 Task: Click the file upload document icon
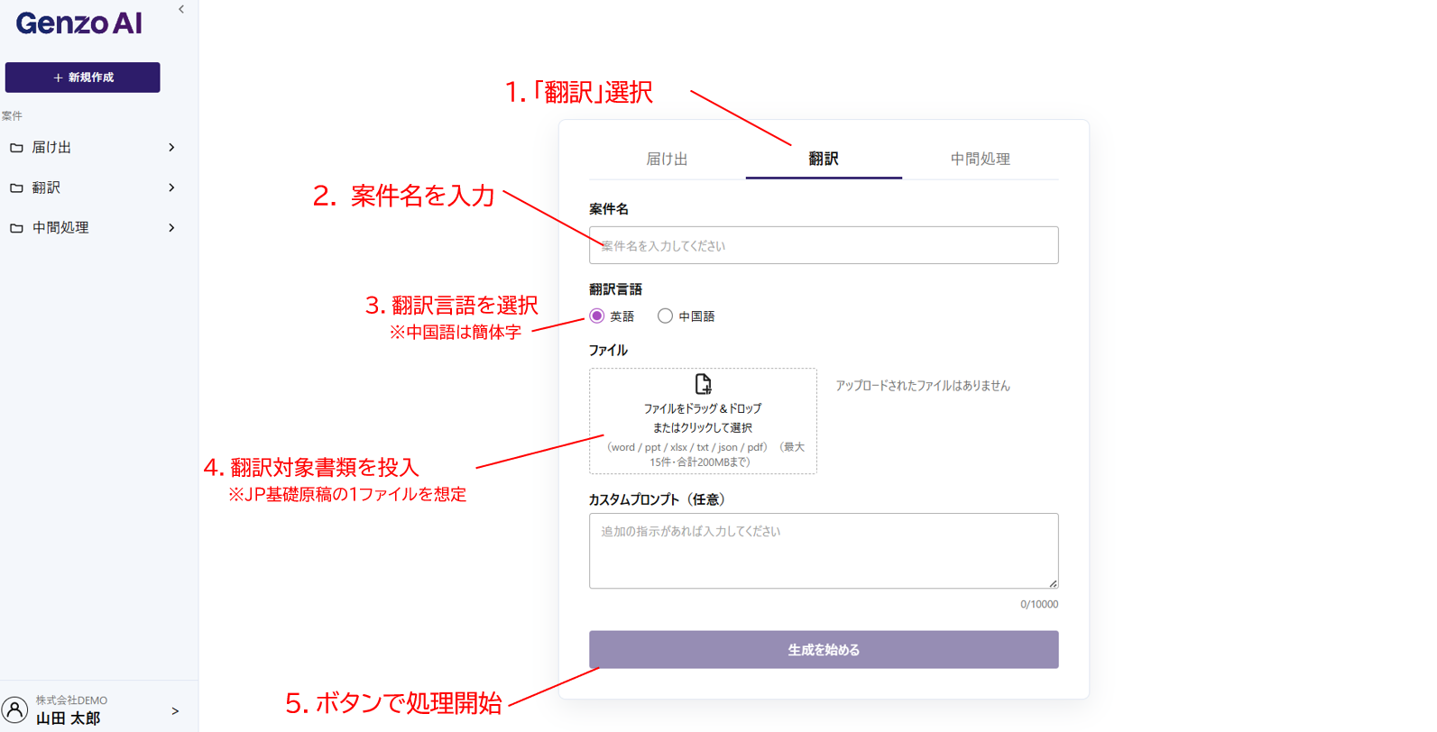click(x=703, y=384)
